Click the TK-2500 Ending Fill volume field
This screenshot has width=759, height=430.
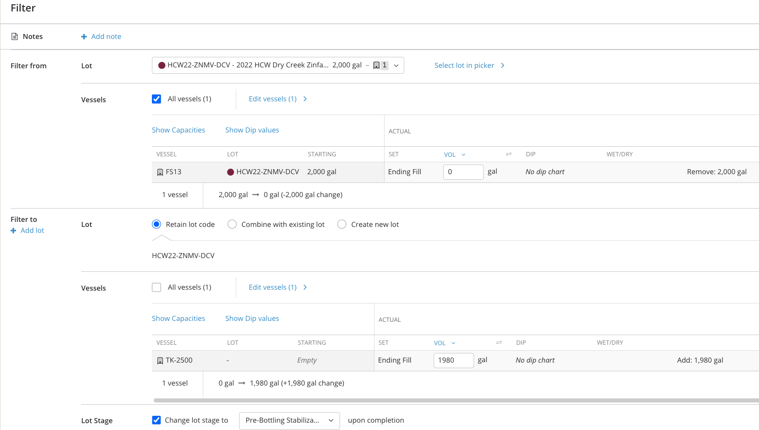point(453,360)
